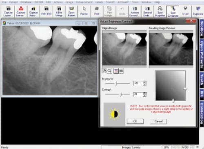Screen dimensions: 204x149
Task: Click the app icon in the radiograph title bar
Action: coord(4,23)
